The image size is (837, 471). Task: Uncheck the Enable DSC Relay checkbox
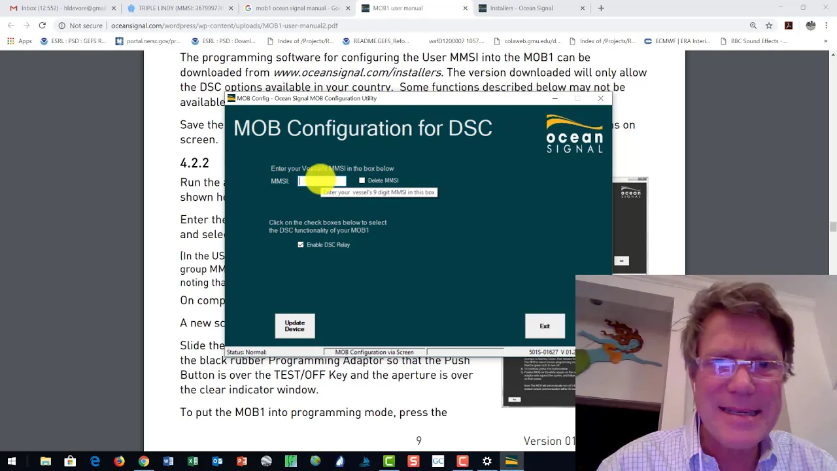coord(301,245)
